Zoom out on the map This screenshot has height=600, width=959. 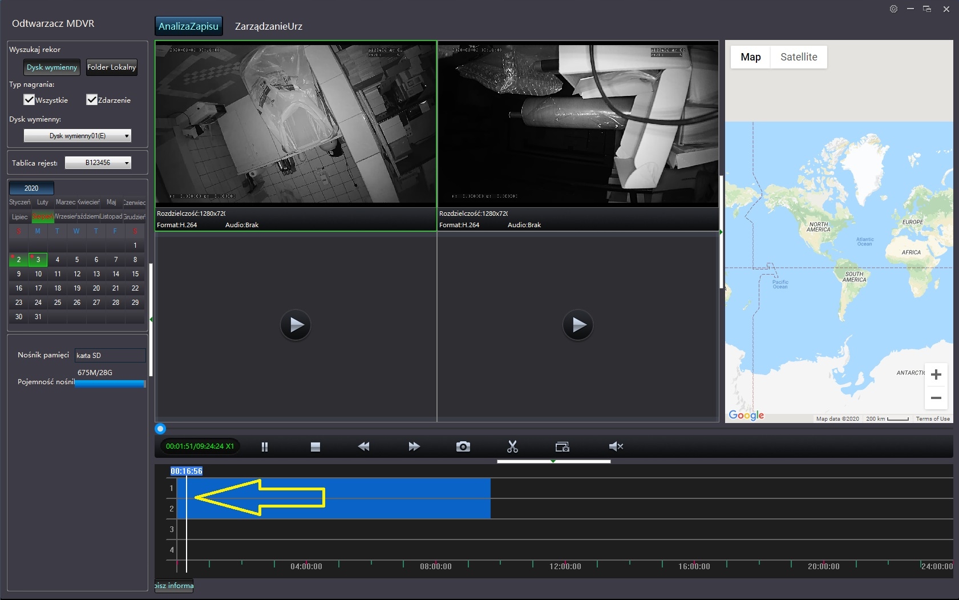(x=936, y=398)
